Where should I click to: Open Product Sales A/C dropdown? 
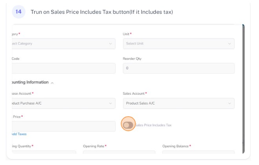pyautogui.click(x=179, y=103)
